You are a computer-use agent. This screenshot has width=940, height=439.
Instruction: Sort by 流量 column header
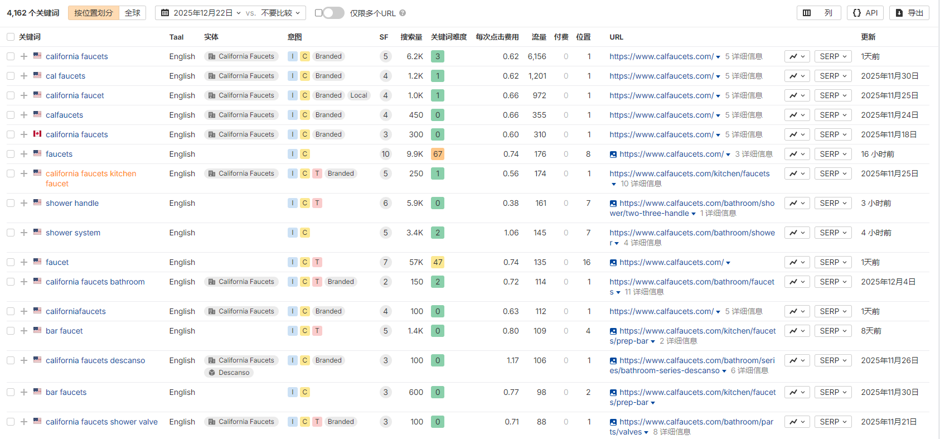(539, 37)
